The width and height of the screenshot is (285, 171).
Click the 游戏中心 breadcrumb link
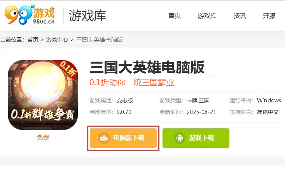(57, 40)
